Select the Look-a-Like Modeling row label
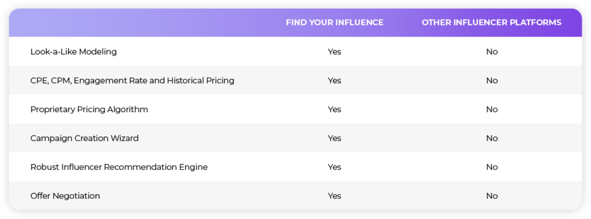 coord(73,52)
